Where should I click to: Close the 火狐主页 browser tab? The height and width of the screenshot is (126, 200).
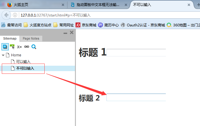pyautogui.click(x=63, y=5)
